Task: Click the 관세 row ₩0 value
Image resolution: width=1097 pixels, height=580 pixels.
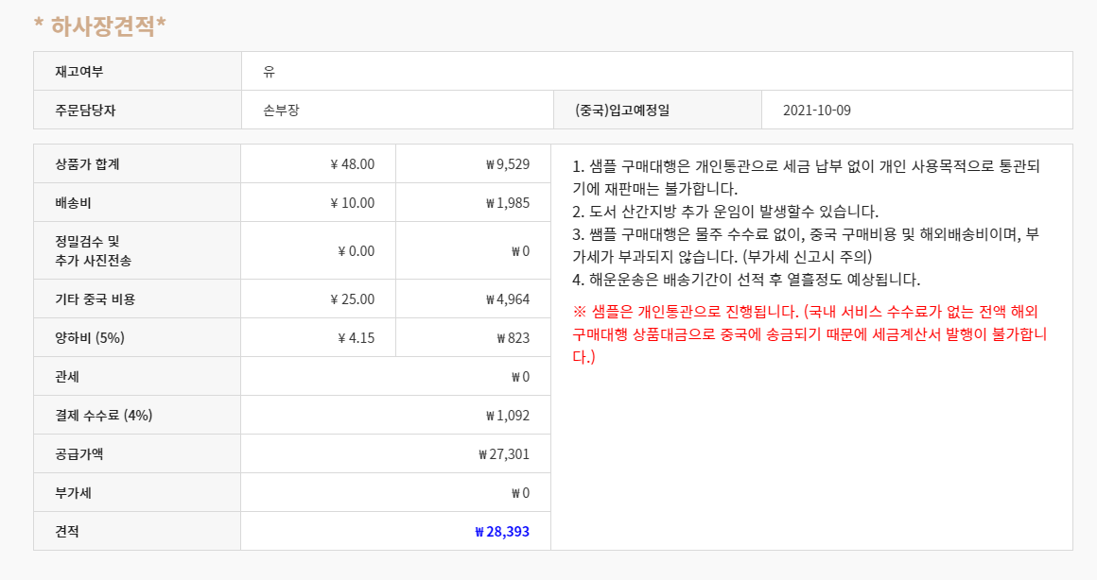Action: tap(520, 377)
